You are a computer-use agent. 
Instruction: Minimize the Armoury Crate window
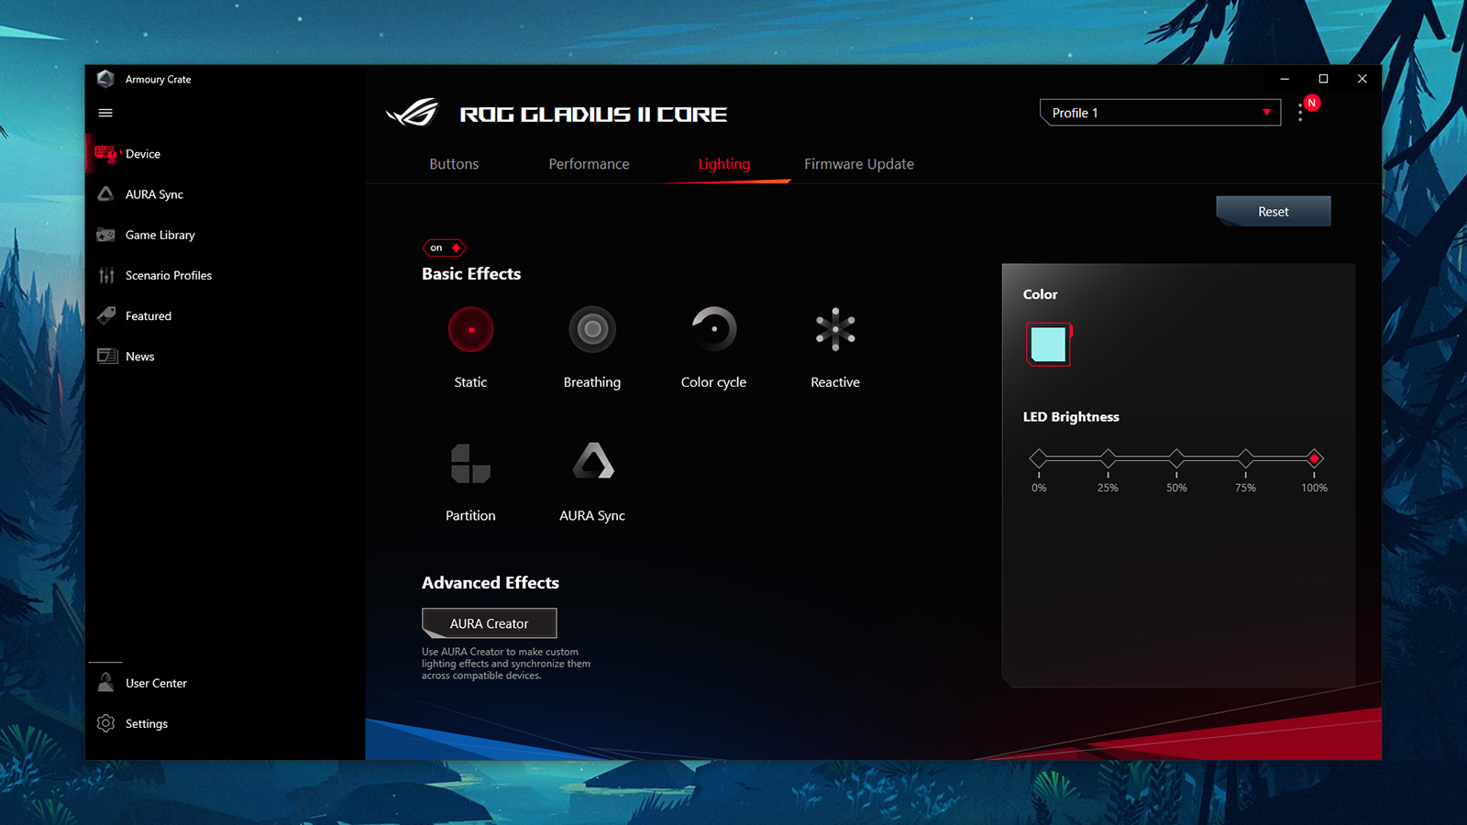click(x=1285, y=79)
